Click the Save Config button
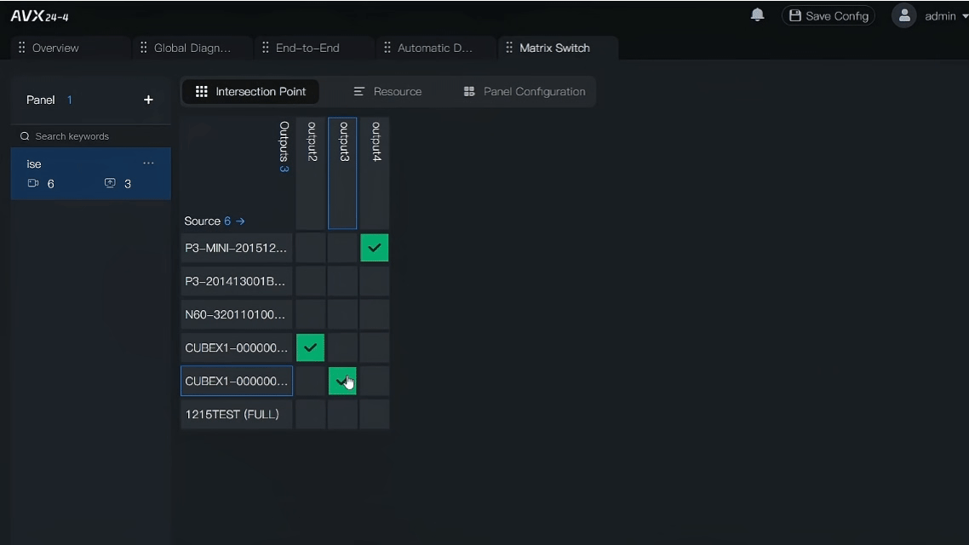This screenshot has width=969, height=545. click(828, 16)
